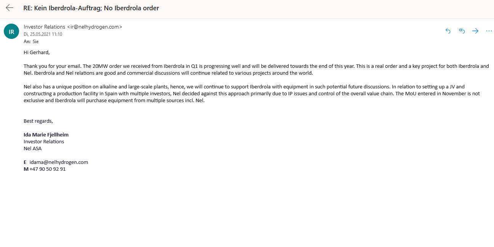
Task: Forward this email with the right arrow
Action: click(475, 31)
